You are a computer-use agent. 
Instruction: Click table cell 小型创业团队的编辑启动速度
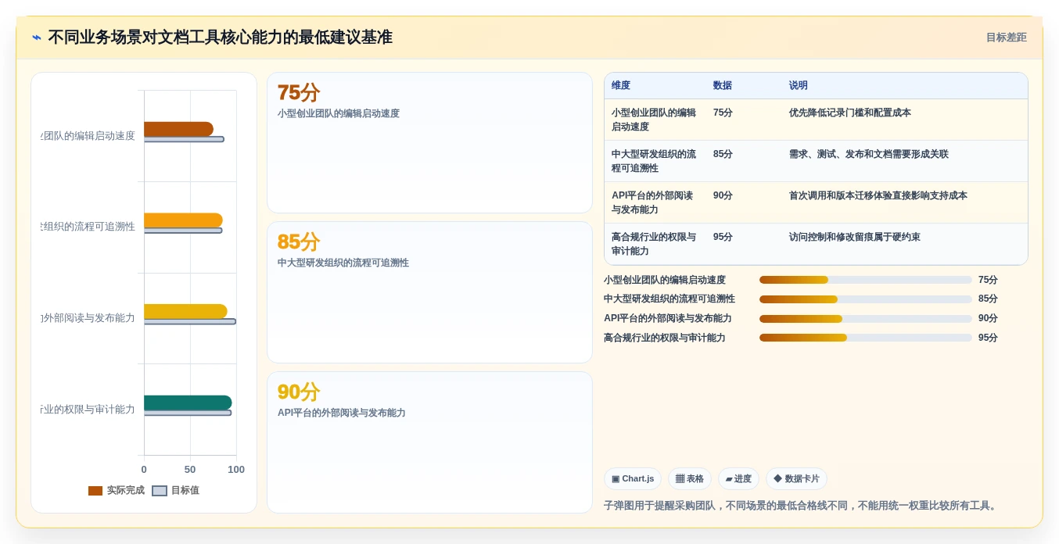coord(654,120)
